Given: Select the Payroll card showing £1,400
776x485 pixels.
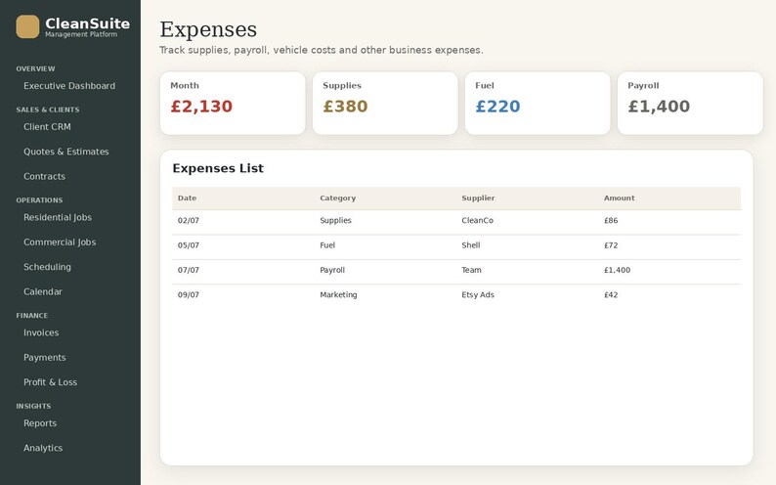Looking at the screenshot, I should pos(690,103).
